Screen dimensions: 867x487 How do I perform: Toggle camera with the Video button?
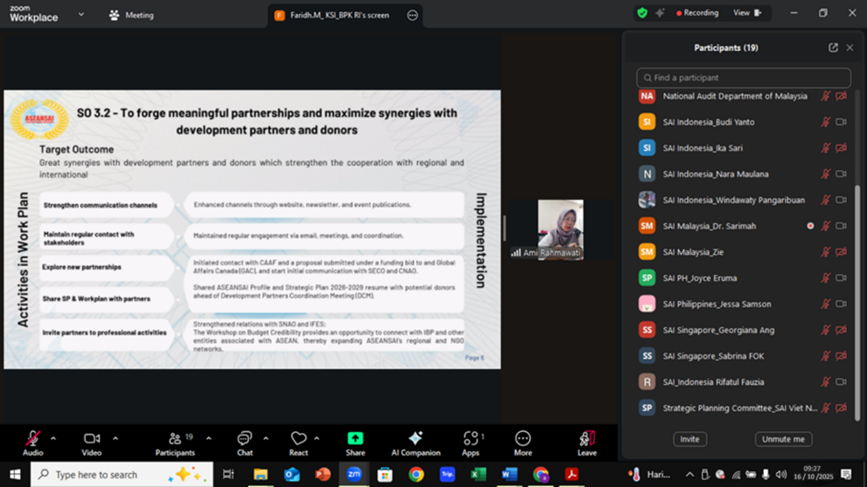[92, 439]
